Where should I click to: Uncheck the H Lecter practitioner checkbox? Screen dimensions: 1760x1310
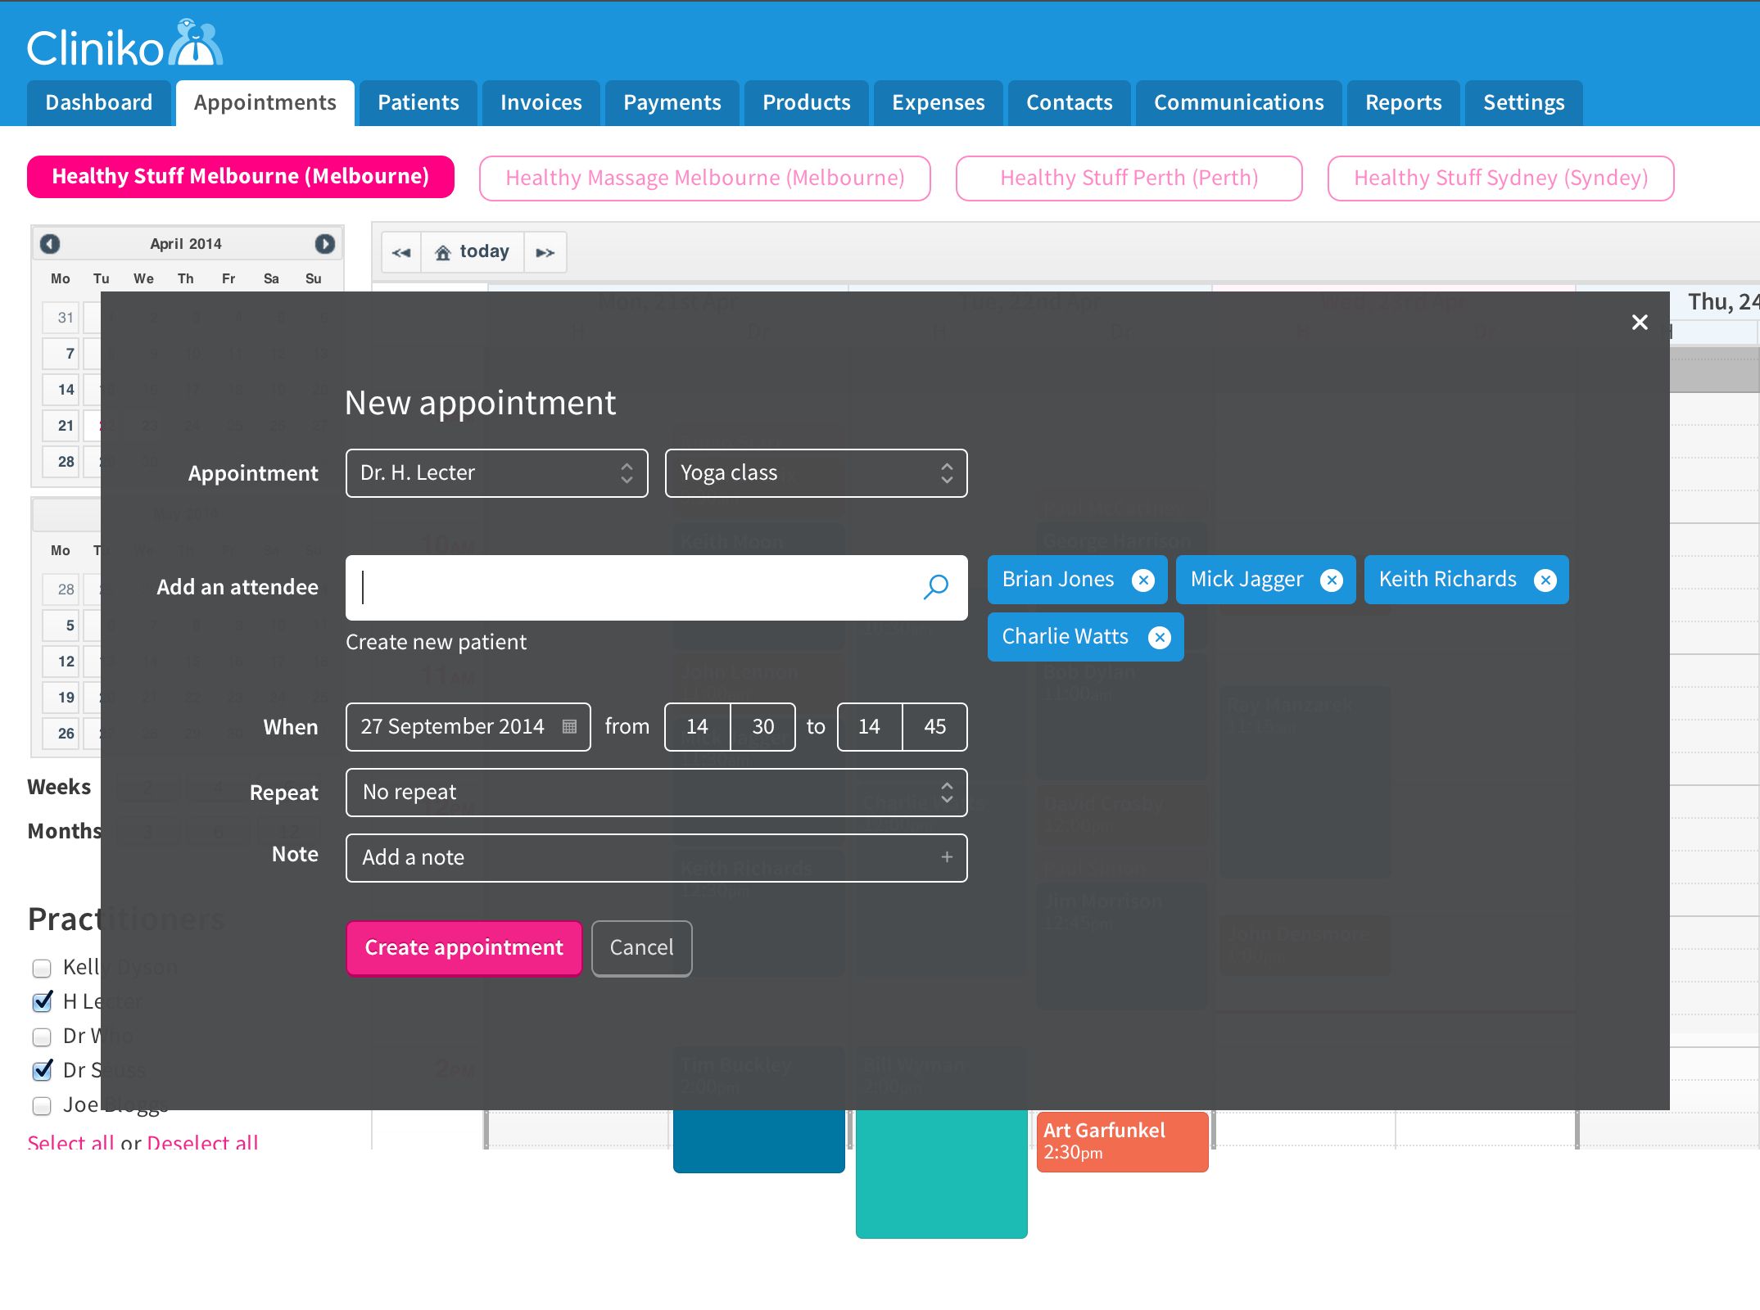click(x=42, y=1002)
